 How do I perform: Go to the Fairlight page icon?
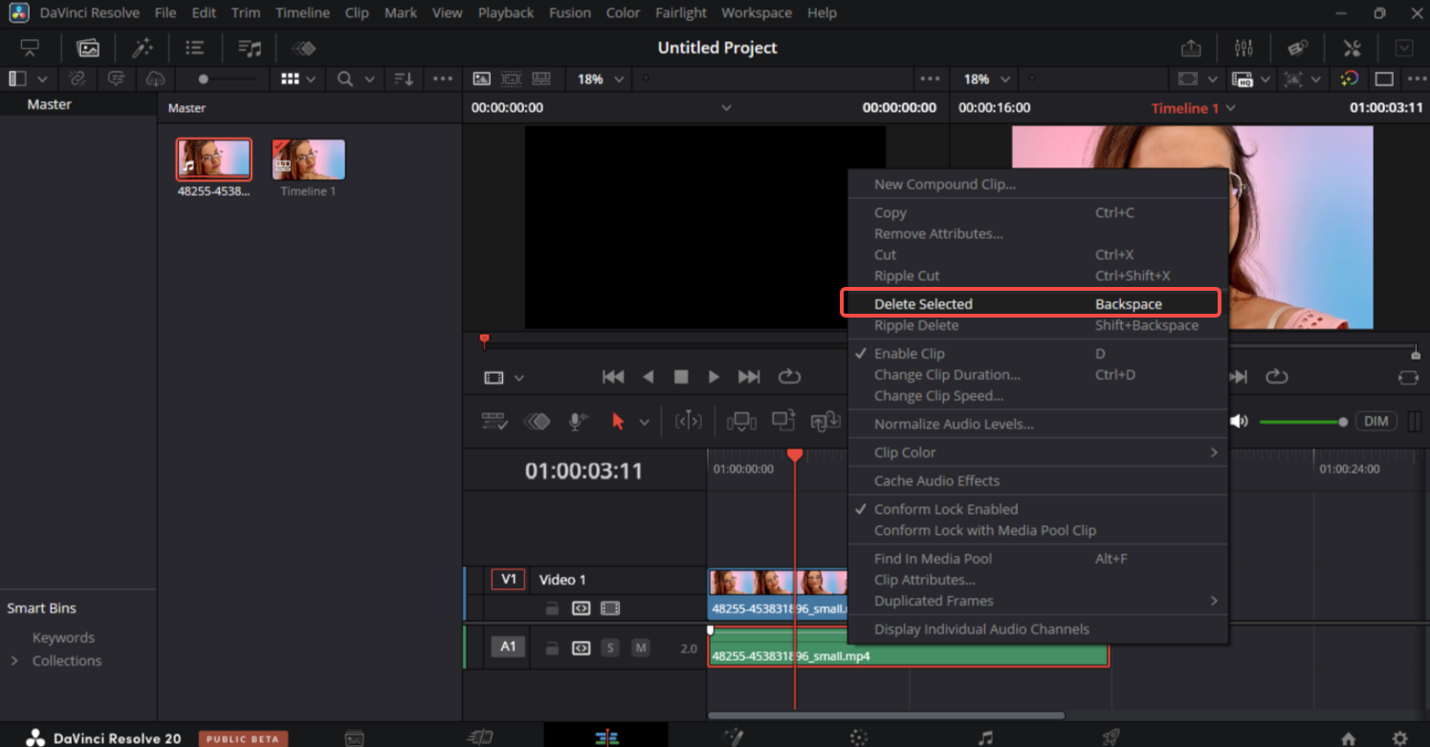985,737
